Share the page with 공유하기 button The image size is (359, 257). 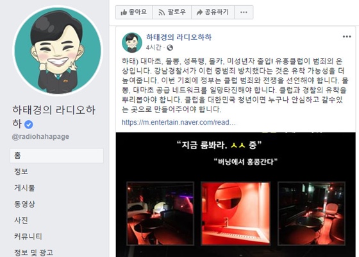pos(213,12)
